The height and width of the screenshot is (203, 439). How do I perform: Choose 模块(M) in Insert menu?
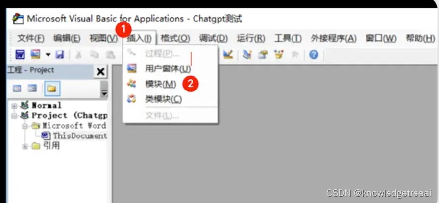pos(170,84)
